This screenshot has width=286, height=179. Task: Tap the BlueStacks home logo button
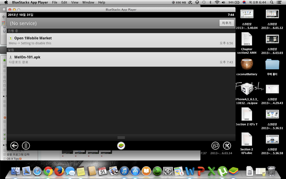121,146
